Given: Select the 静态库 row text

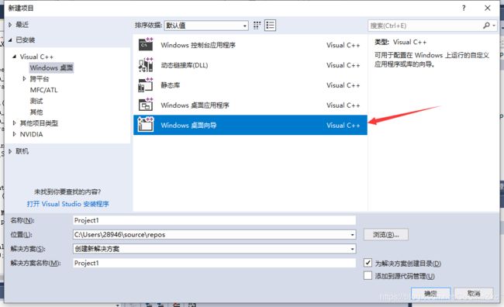Looking at the screenshot, I should [x=171, y=85].
